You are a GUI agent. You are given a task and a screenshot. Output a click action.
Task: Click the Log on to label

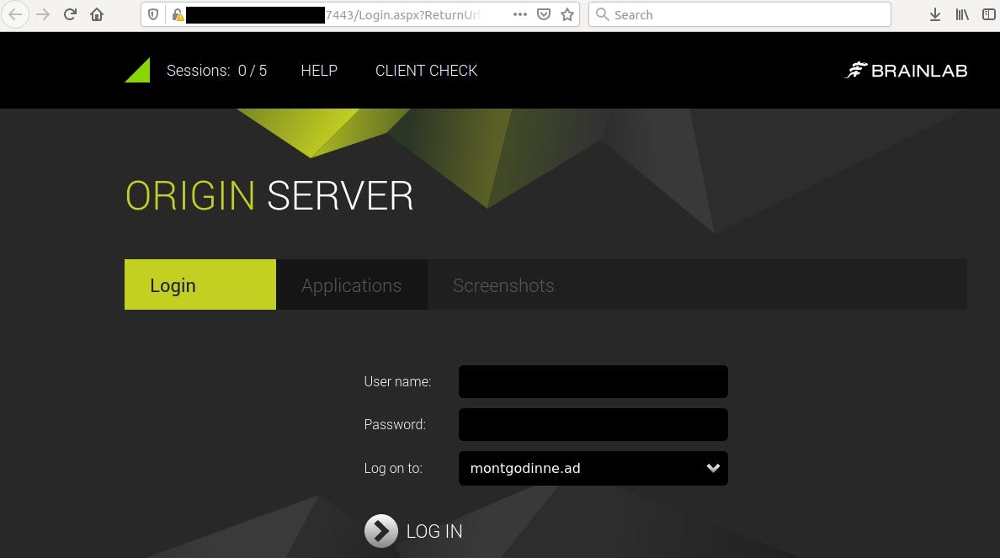click(393, 468)
